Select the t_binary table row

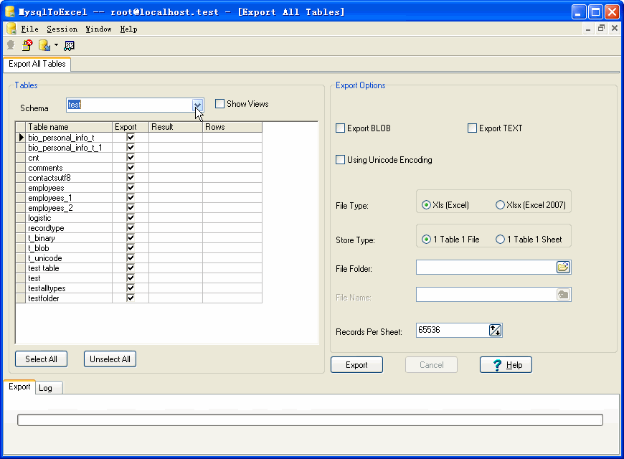(x=139, y=237)
